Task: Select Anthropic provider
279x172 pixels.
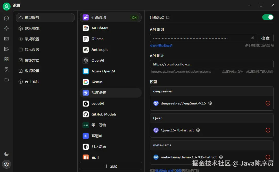Action: click(111, 50)
